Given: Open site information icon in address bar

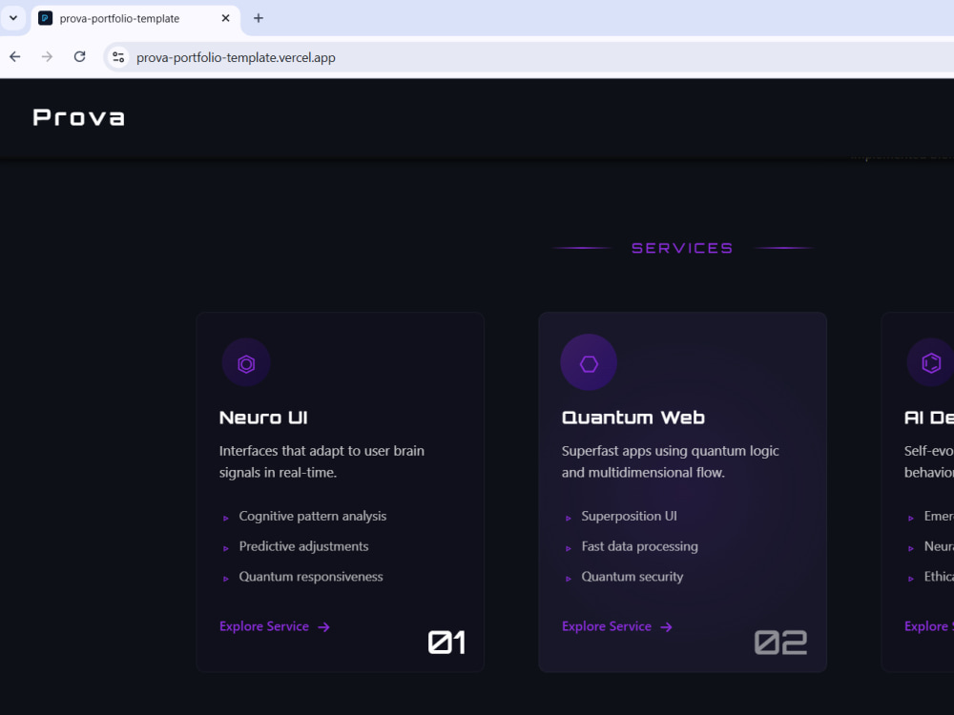Looking at the screenshot, I should [x=118, y=57].
